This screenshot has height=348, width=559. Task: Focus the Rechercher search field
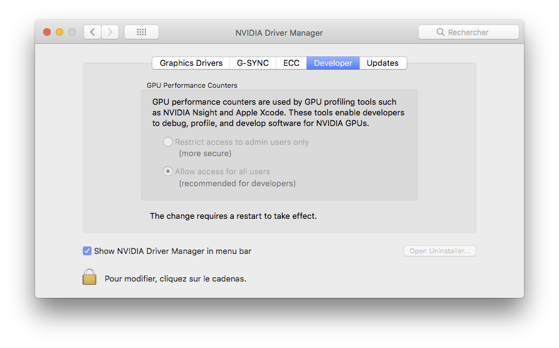point(469,32)
